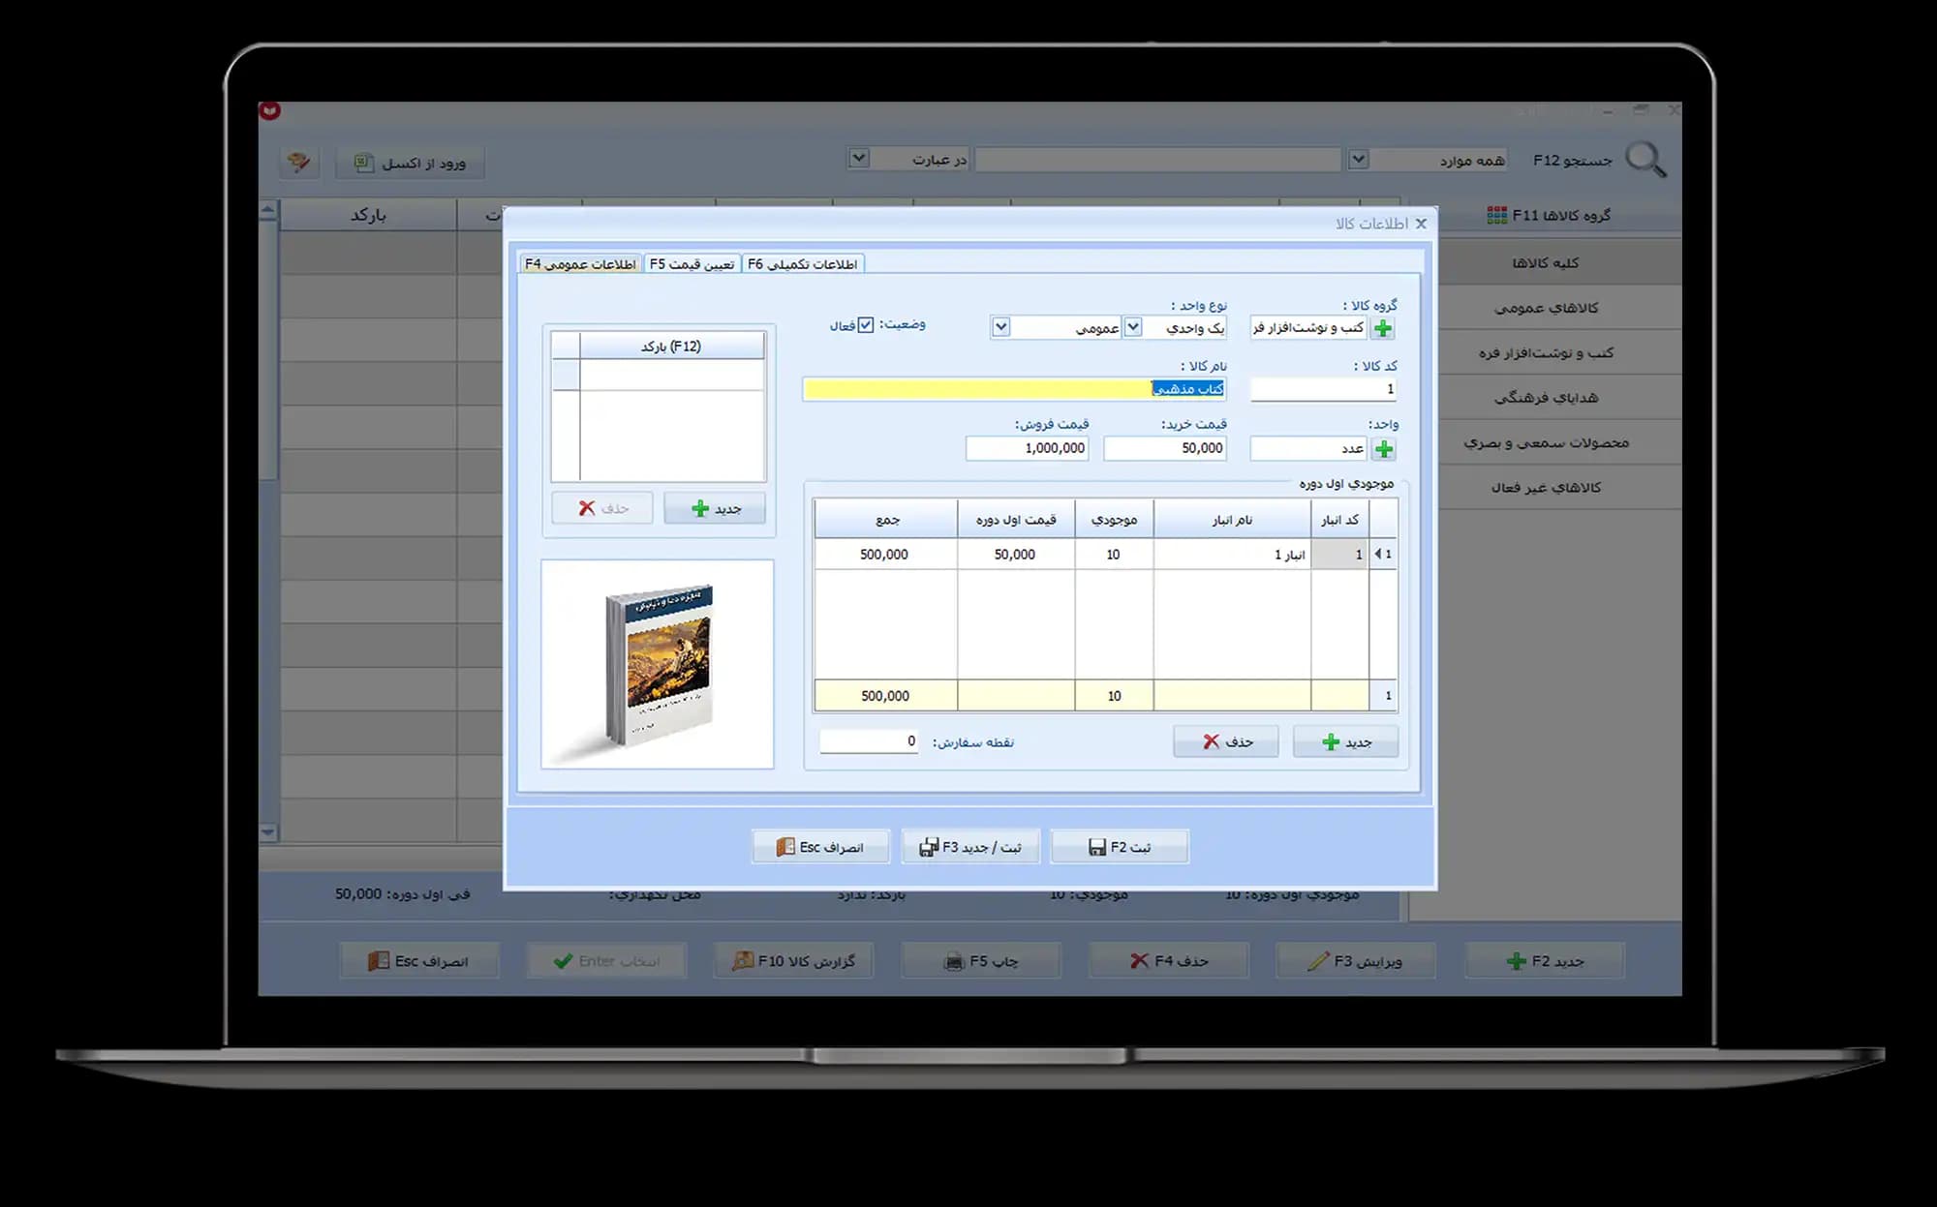Open the 'در عبارت' dropdown arrow
This screenshot has height=1207, width=1937.
click(x=858, y=158)
